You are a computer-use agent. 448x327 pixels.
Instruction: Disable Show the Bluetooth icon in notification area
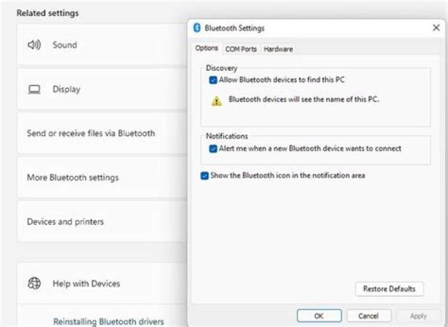(205, 176)
